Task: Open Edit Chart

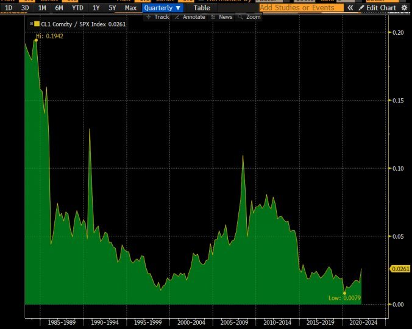Action: [377, 8]
